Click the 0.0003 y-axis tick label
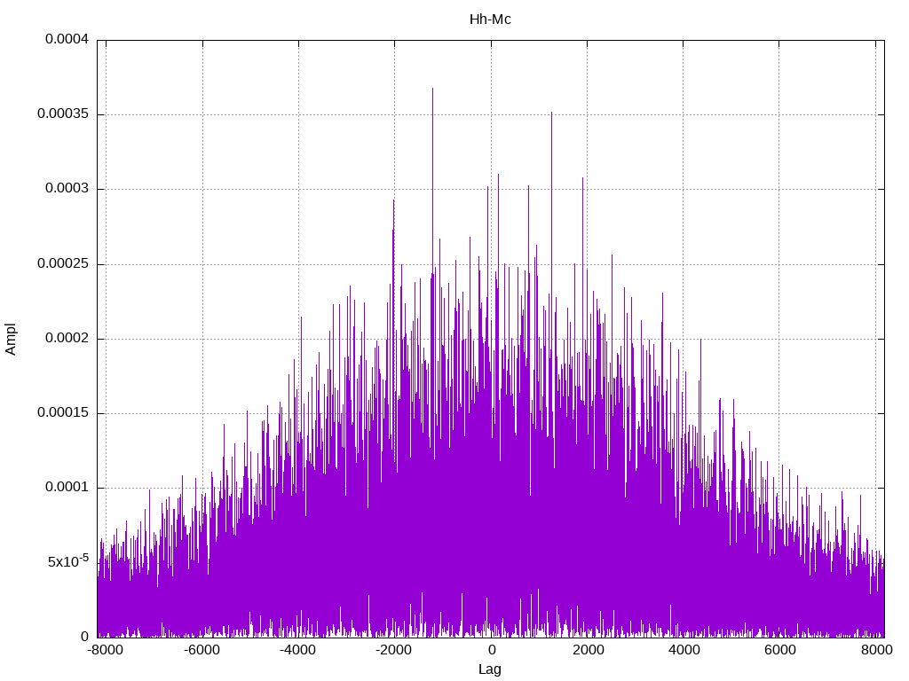This screenshot has height=681, width=909. point(67,189)
